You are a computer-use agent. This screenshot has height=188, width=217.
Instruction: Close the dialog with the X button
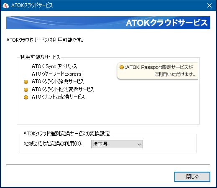209,5
